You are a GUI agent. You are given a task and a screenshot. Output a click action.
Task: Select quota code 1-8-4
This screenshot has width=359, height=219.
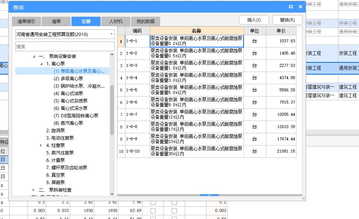click(137, 78)
